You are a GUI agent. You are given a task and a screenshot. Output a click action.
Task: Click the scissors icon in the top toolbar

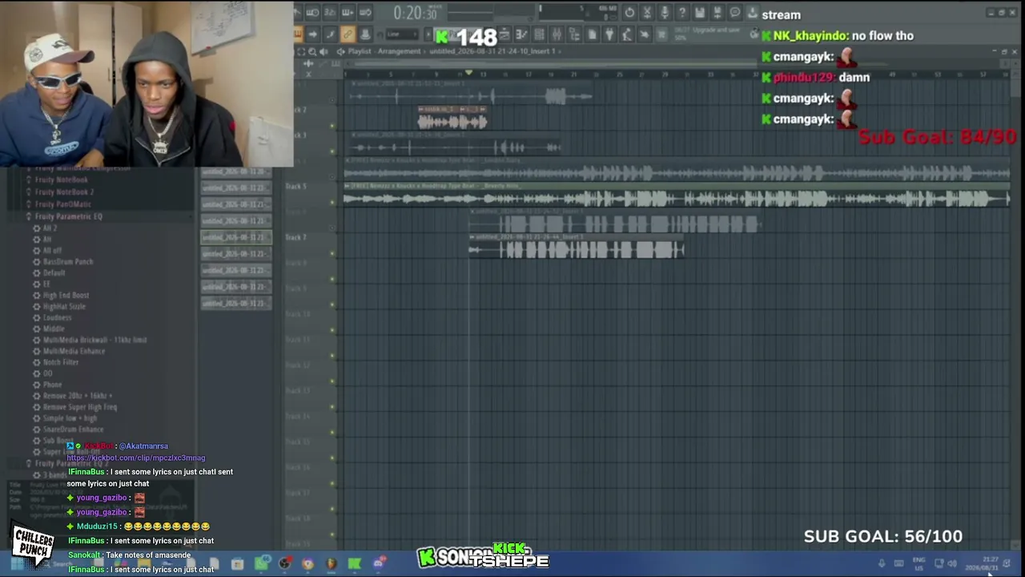tap(647, 13)
